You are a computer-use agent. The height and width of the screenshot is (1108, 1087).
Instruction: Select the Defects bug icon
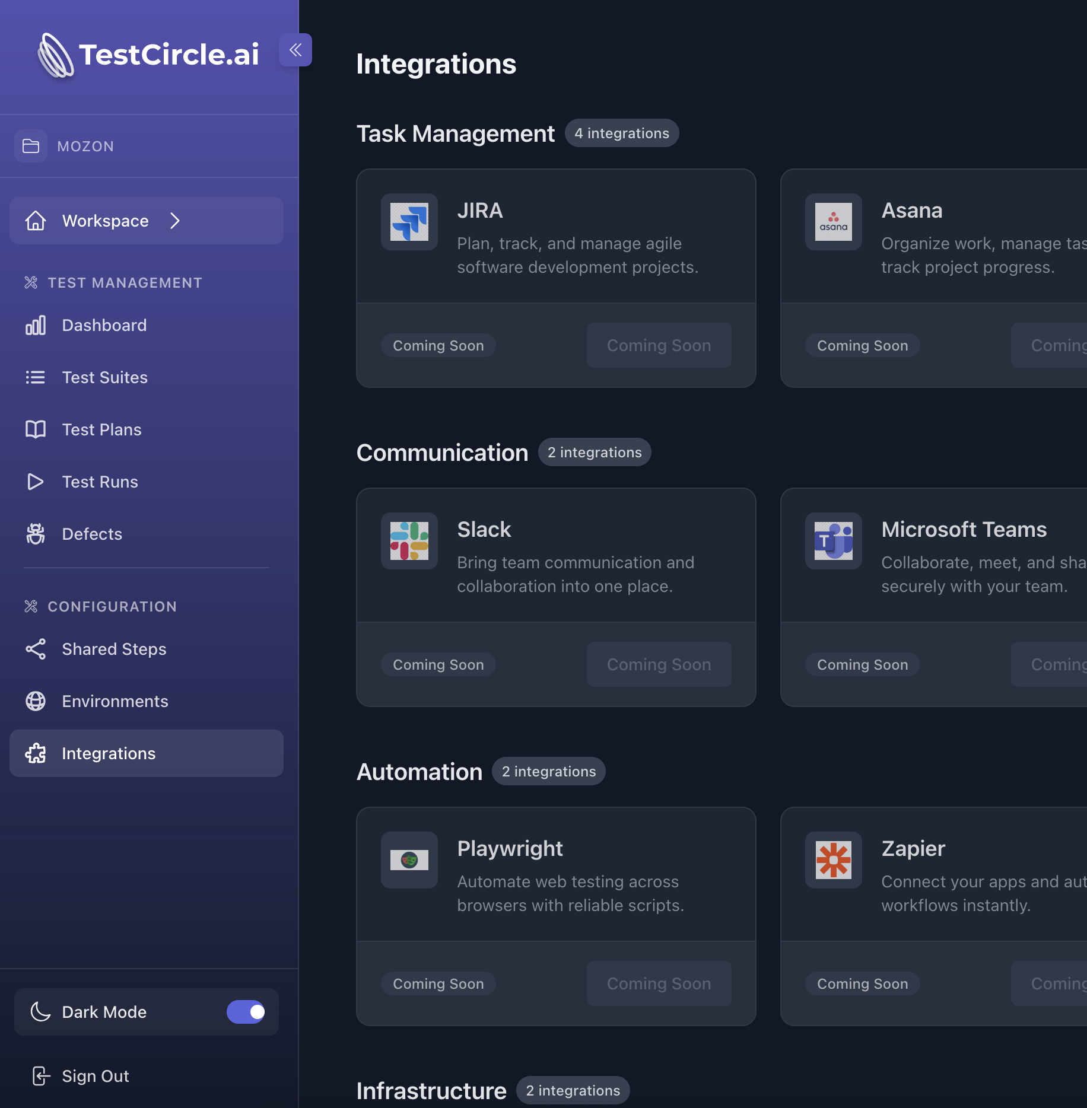tap(36, 533)
